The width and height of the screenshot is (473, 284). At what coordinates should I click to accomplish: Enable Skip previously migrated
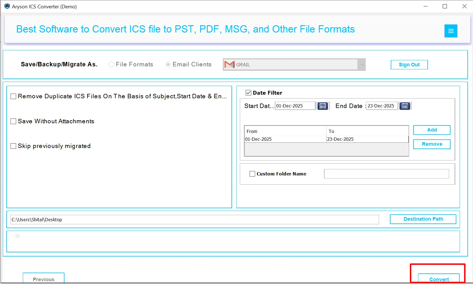pyautogui.click(x=13, y=146)
